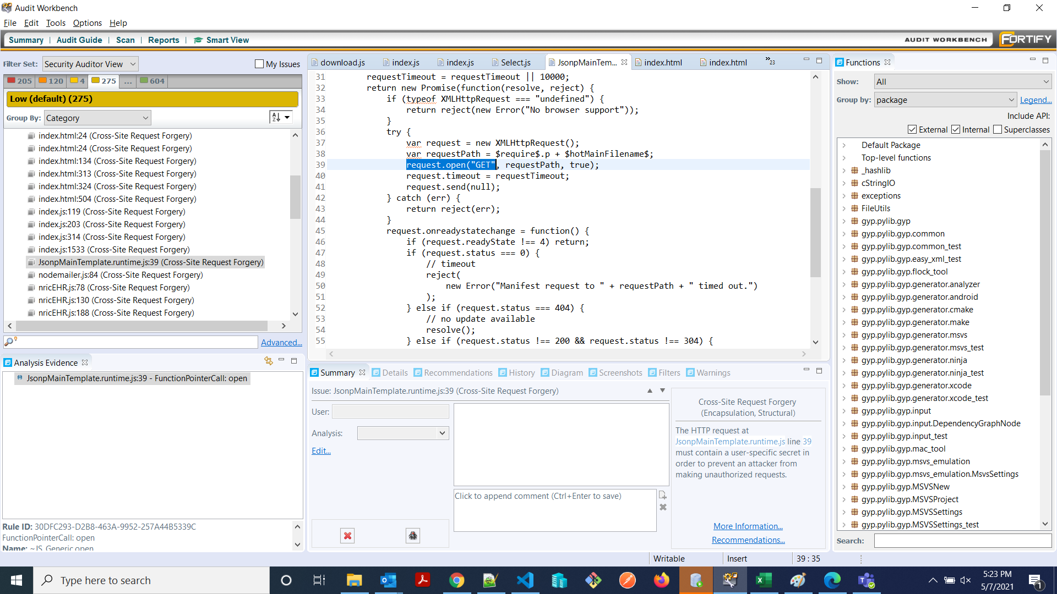Switch to the Recommendations tab

tap(453, 373)
